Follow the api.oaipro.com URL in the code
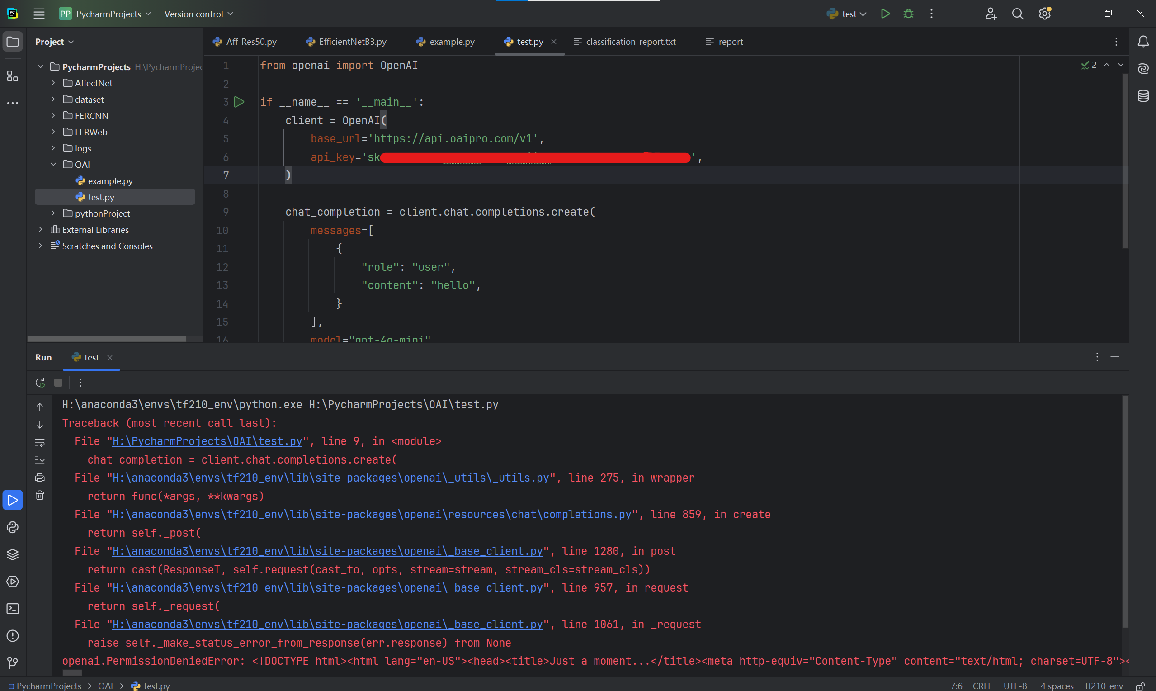Viewport: 1156px width, 691px height. click(453, 139)
